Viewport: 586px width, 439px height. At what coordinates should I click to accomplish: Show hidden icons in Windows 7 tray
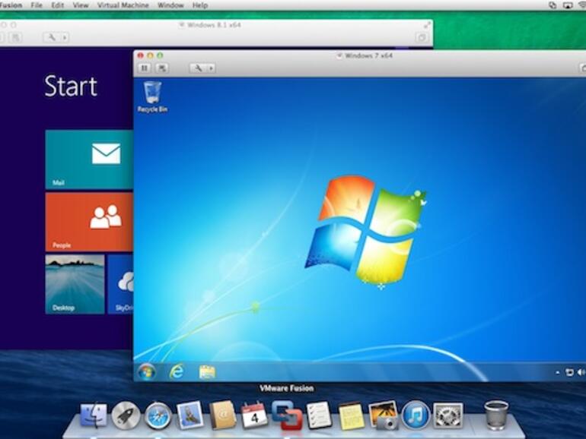pyautogui.click(x=557, y=372)
